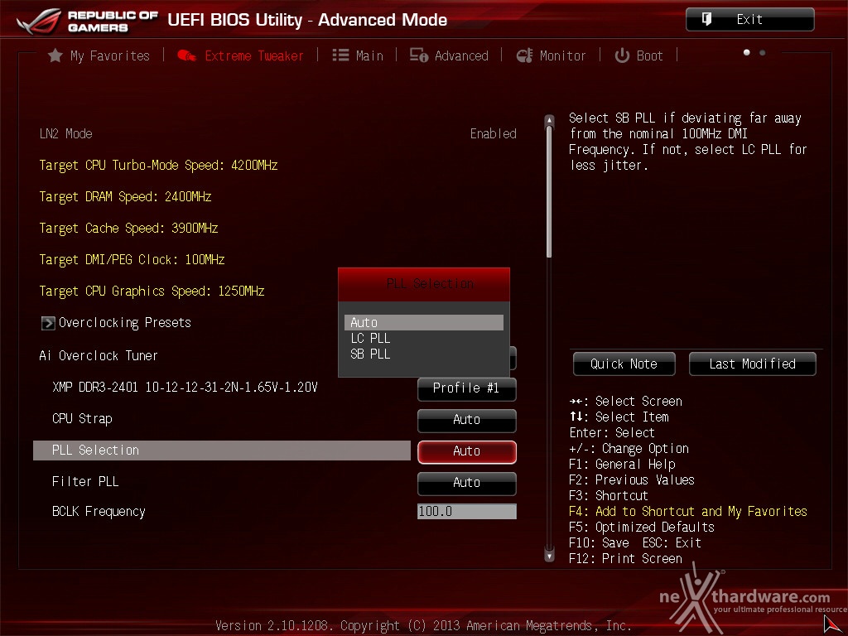Click the BCLK Frequency input field
This screenshot has height=636, width=848.
[467, 511]
